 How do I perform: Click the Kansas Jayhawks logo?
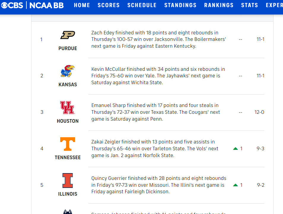pyautogui.click(x=68, y=71)
